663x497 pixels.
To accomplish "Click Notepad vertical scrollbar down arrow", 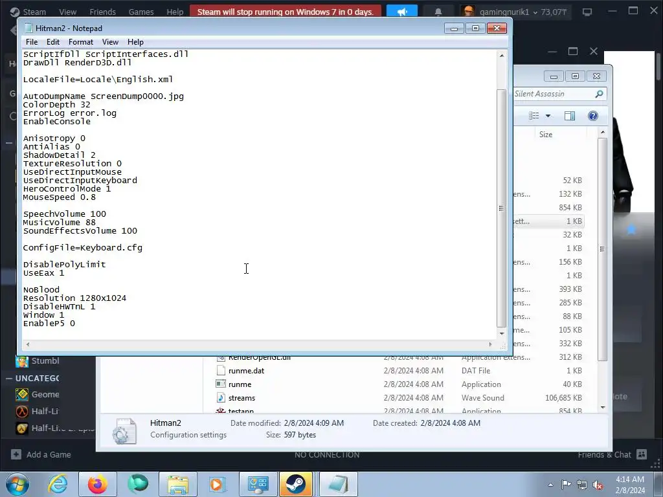I will [x=502, y=333].
